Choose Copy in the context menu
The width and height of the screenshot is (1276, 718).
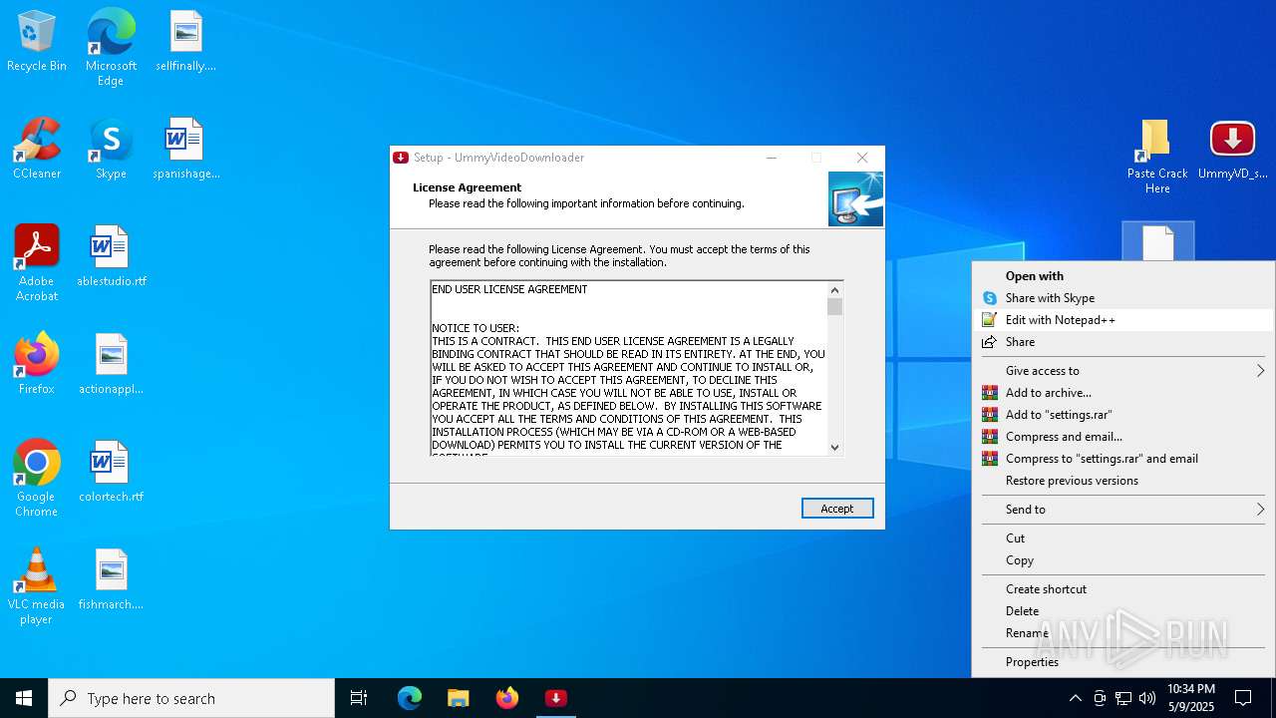(1123, 560)
